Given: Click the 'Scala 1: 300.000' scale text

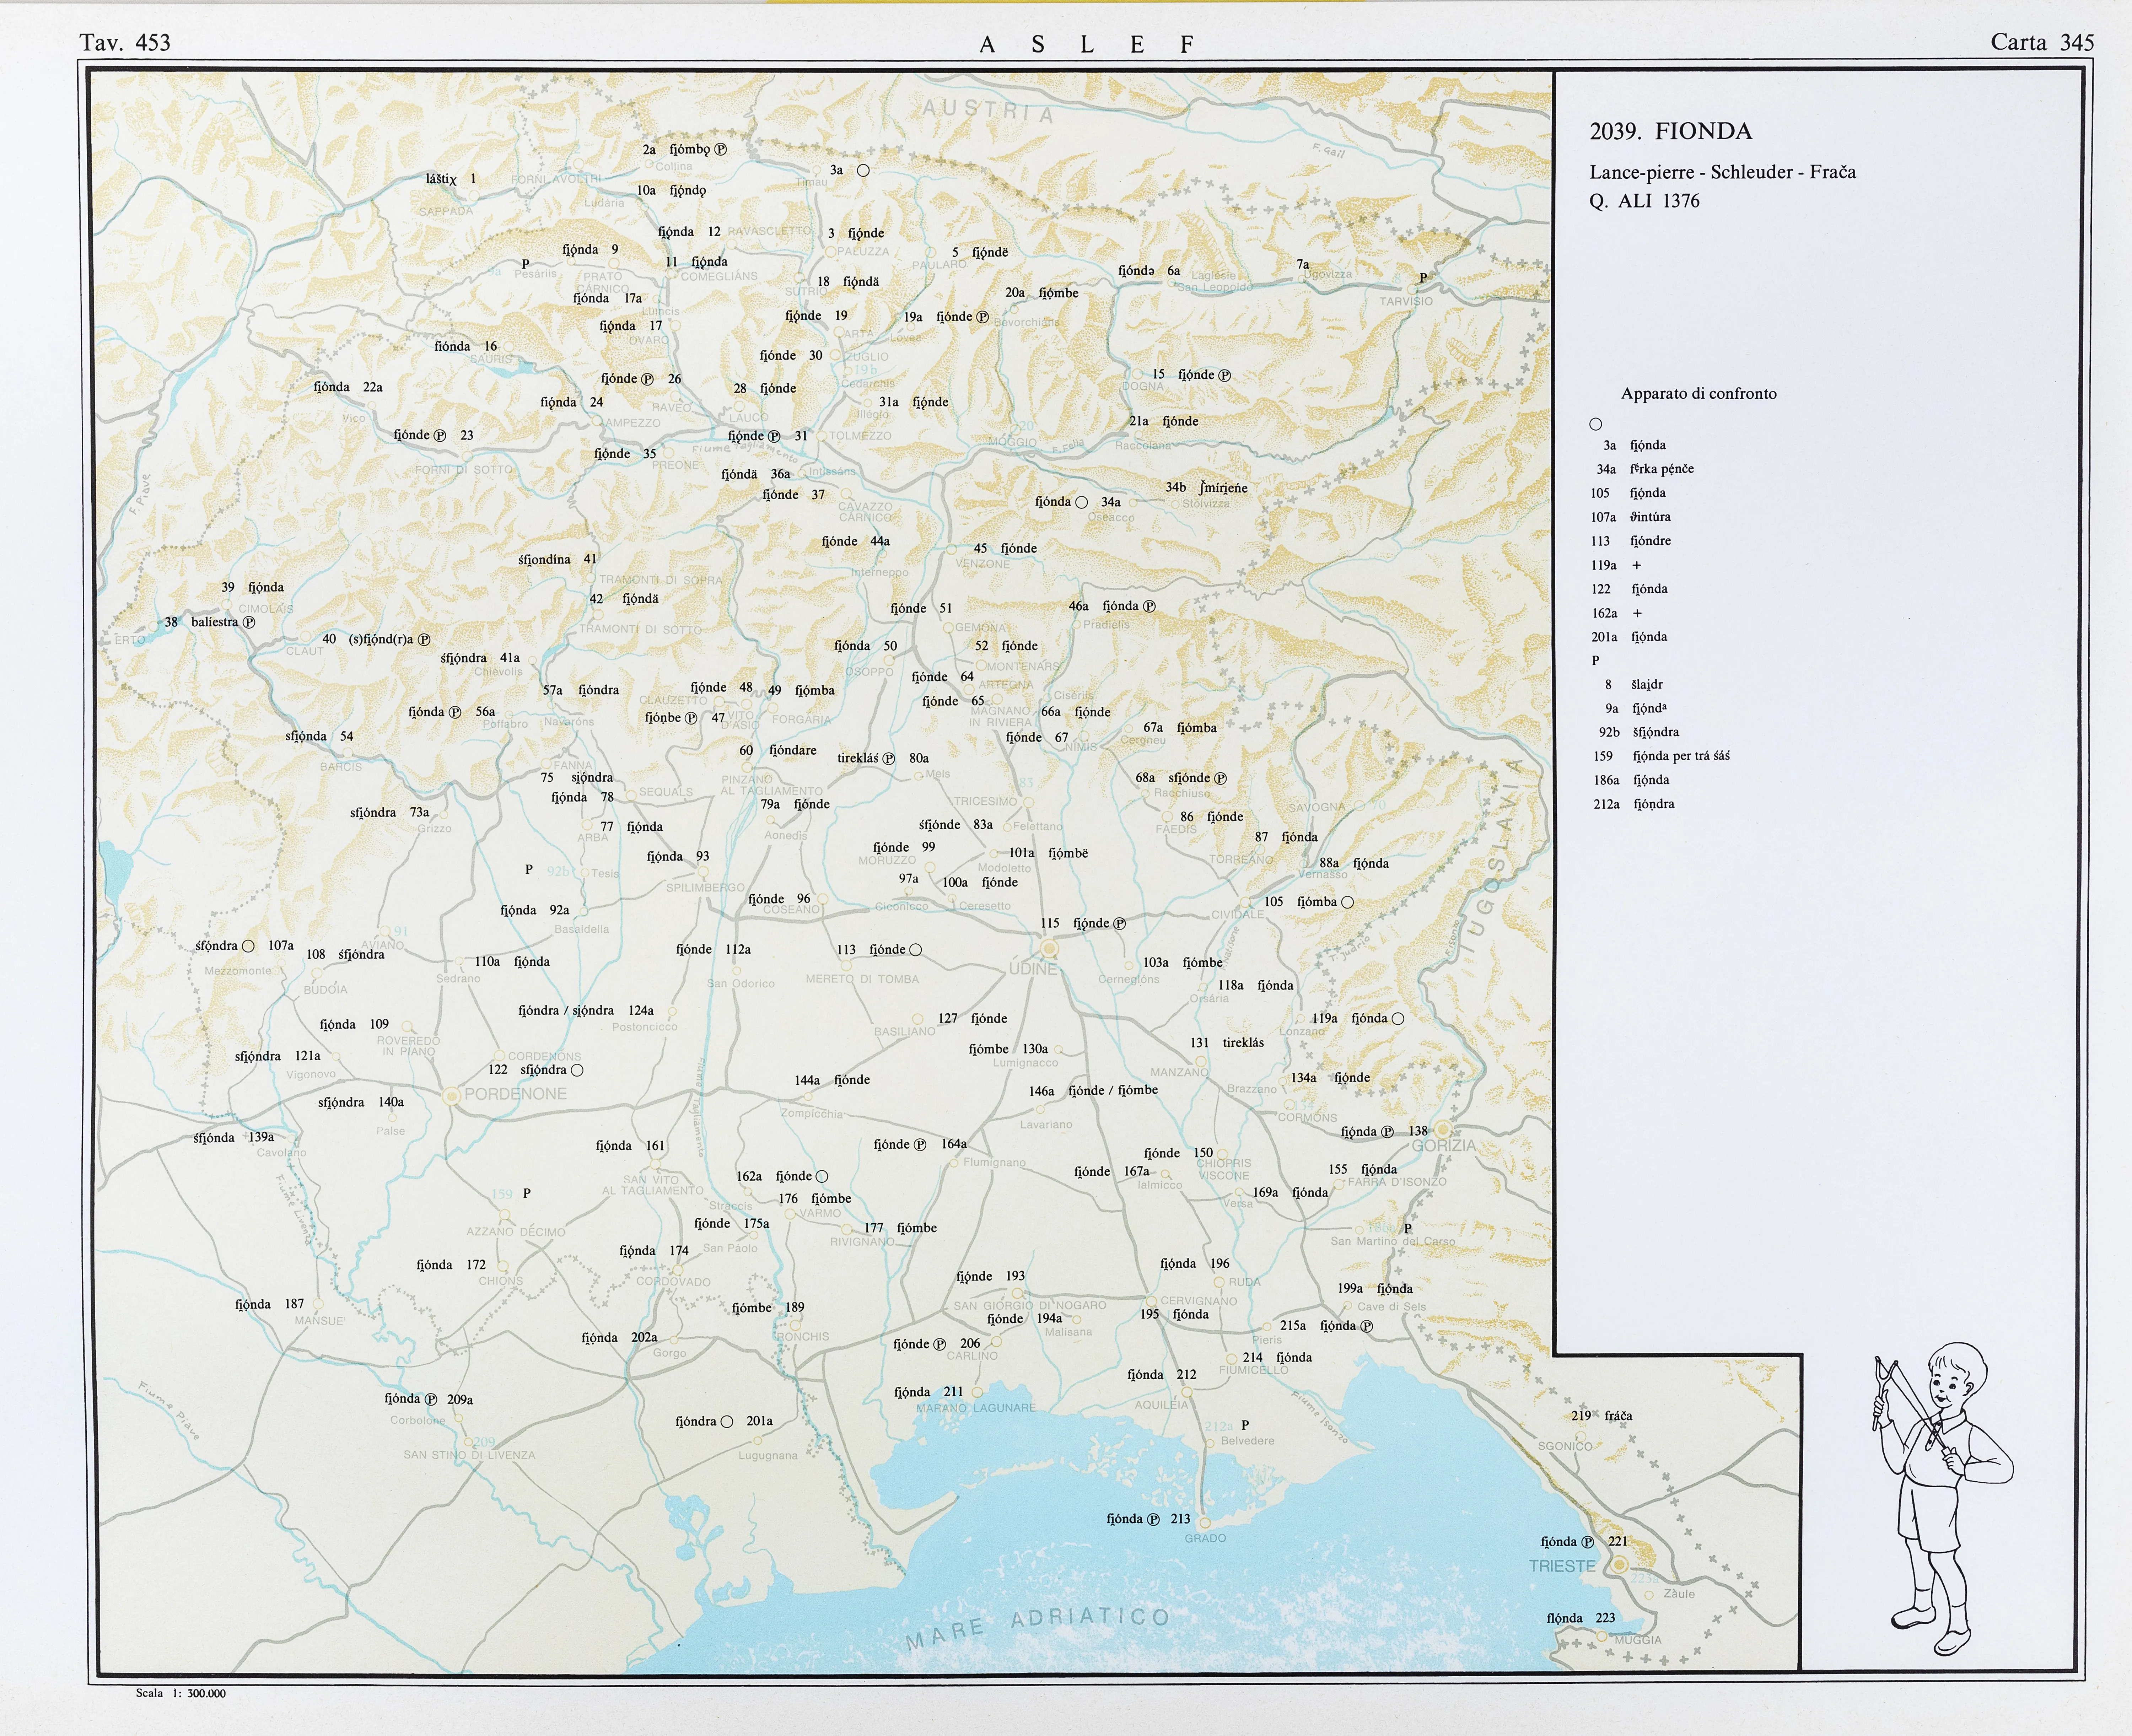Looking at the screenshot, I should [181, 1693].
